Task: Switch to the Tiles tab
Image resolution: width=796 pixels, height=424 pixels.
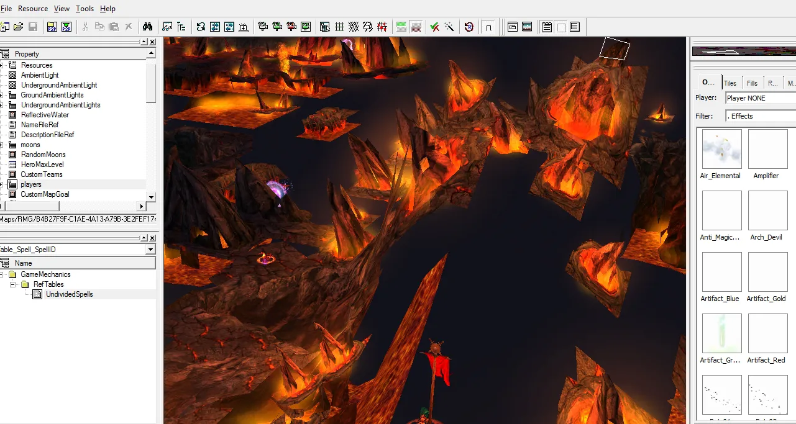Action: tap(730, 83)
